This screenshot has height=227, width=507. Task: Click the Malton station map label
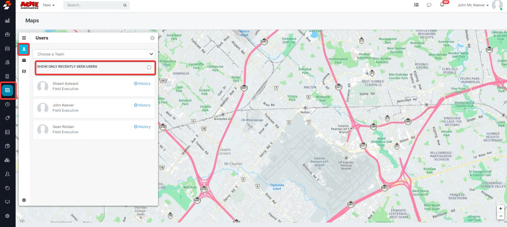pyautogui.click(x=305, y=112)
